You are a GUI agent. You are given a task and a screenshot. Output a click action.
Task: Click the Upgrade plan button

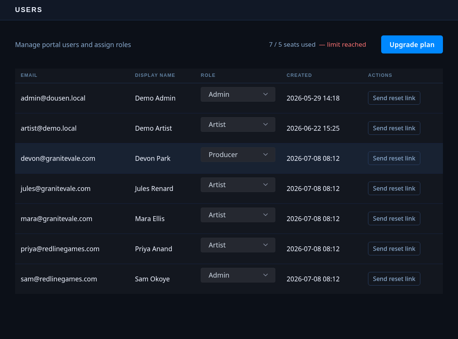412,44
